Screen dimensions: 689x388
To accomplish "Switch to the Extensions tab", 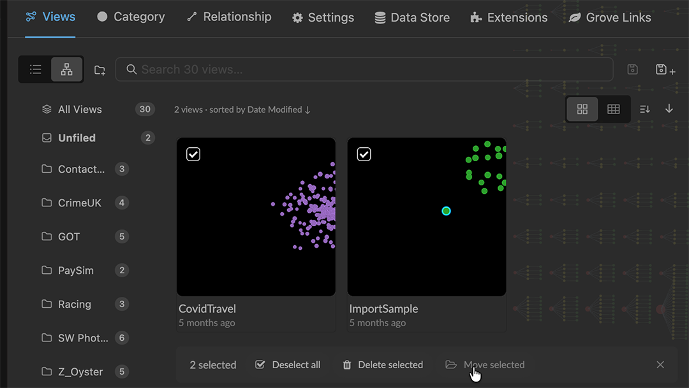I will tap(508, 18).
